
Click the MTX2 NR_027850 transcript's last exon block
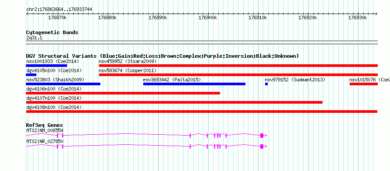262,146
